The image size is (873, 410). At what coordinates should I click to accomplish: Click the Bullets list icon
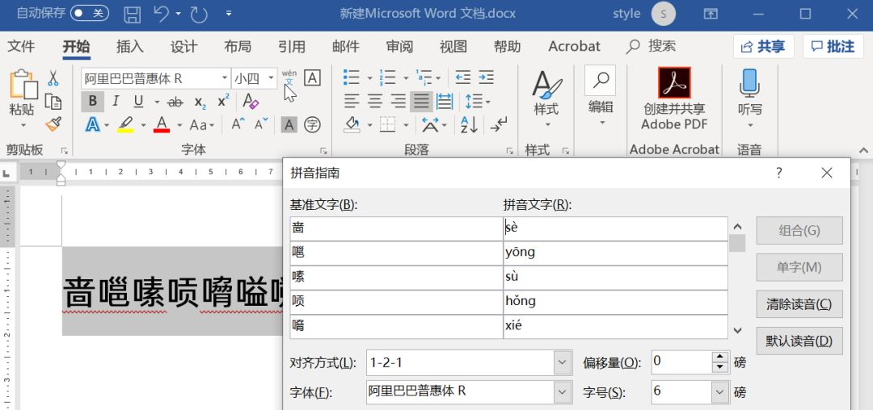[x=351, y=77]
